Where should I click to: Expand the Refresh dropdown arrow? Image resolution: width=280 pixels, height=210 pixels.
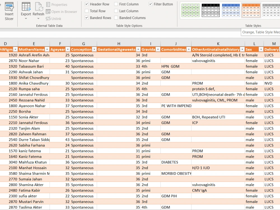(x=38, y=18)
